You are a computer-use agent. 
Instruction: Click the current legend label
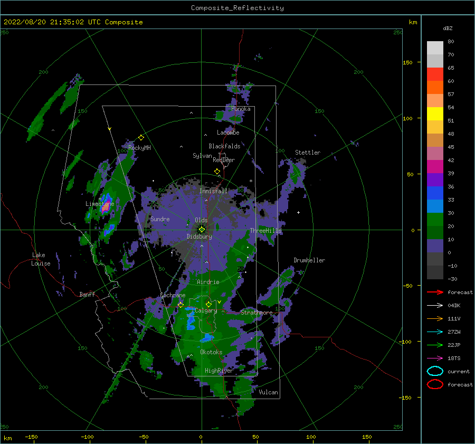(458, 372)
